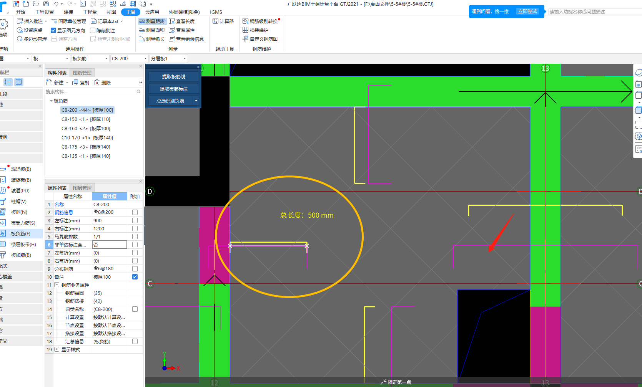Click 提取板筋线 button
Image resolution: width=642 pixels, height=387 pixels.
click(173, 77)
